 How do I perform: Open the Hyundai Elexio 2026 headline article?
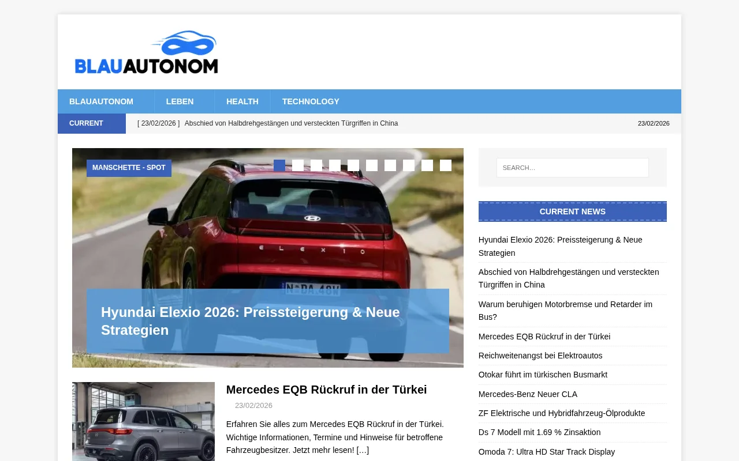pos(250,321)
